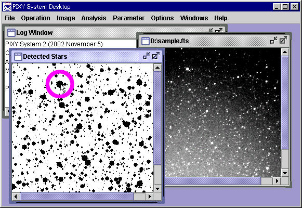The width and height of the screenshot is (302, 208).
Task: Maximize the Log Window internal frame
Action: [x=219, y=31]
